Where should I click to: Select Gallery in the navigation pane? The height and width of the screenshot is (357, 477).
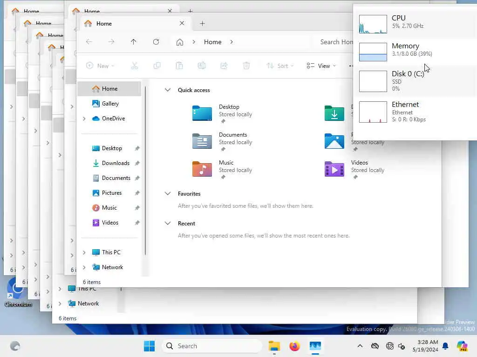[x=109, y=104]
